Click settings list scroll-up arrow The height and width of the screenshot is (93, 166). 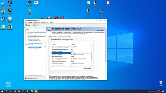pyautogui.click(x=91, y=44)
